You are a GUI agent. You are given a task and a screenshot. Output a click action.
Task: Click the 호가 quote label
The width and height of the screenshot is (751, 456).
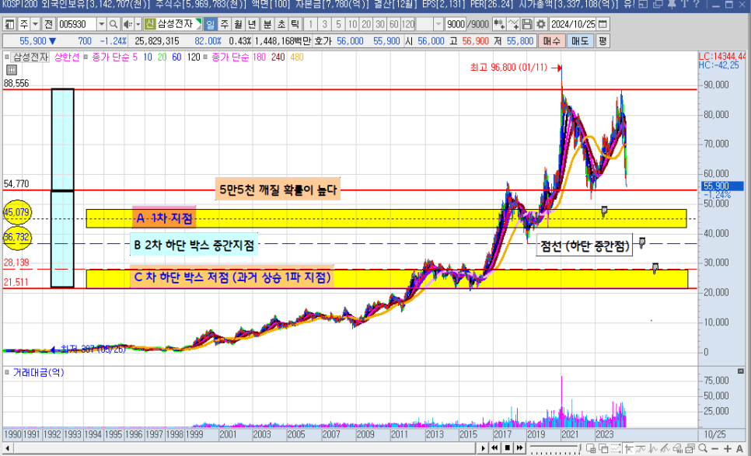323,41
